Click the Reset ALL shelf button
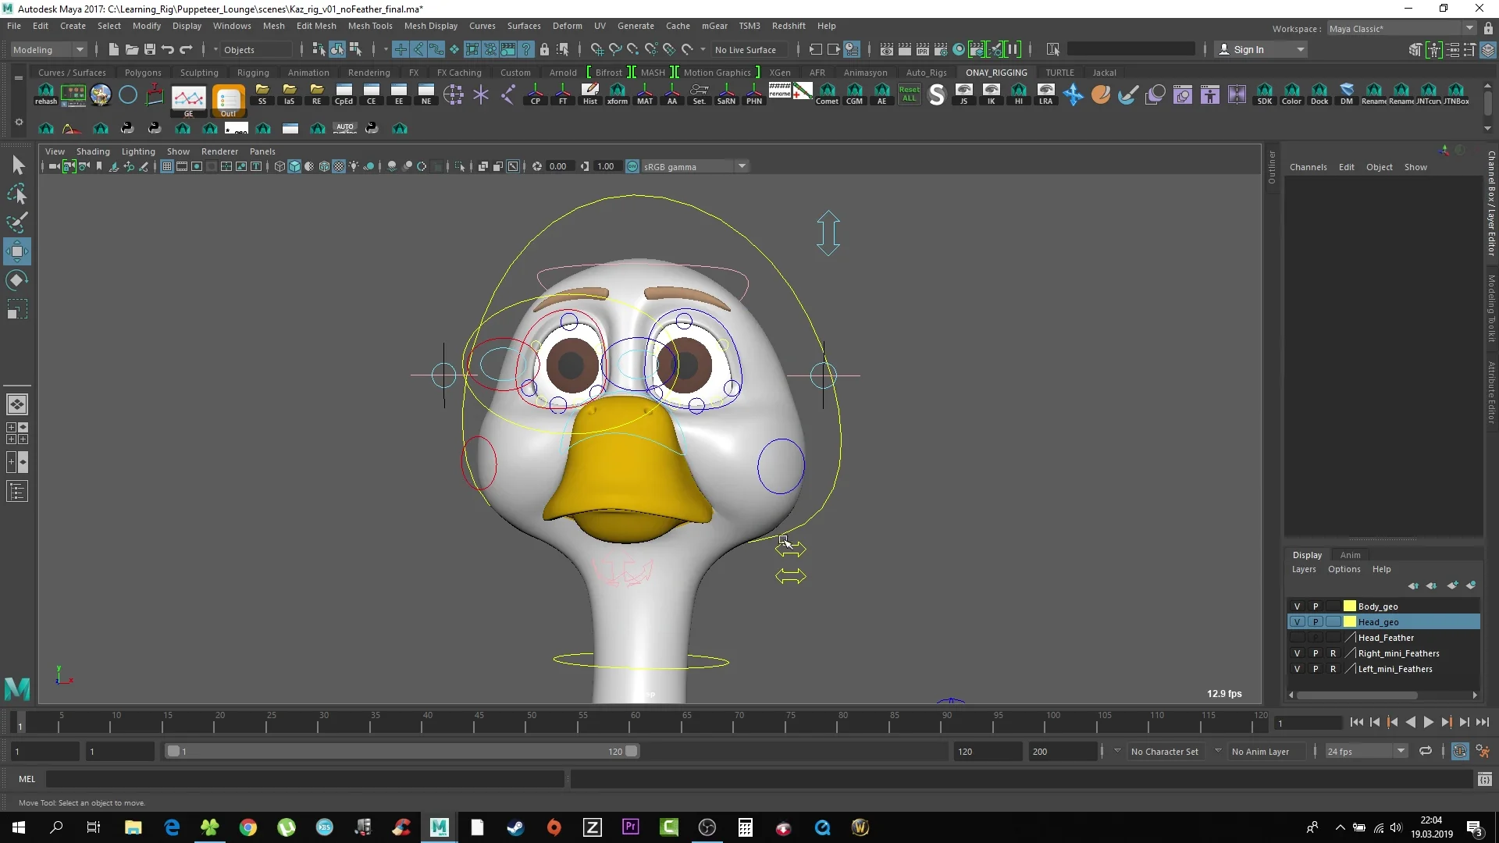This screenshot has width=1499, height=843. tap(909, 94)
